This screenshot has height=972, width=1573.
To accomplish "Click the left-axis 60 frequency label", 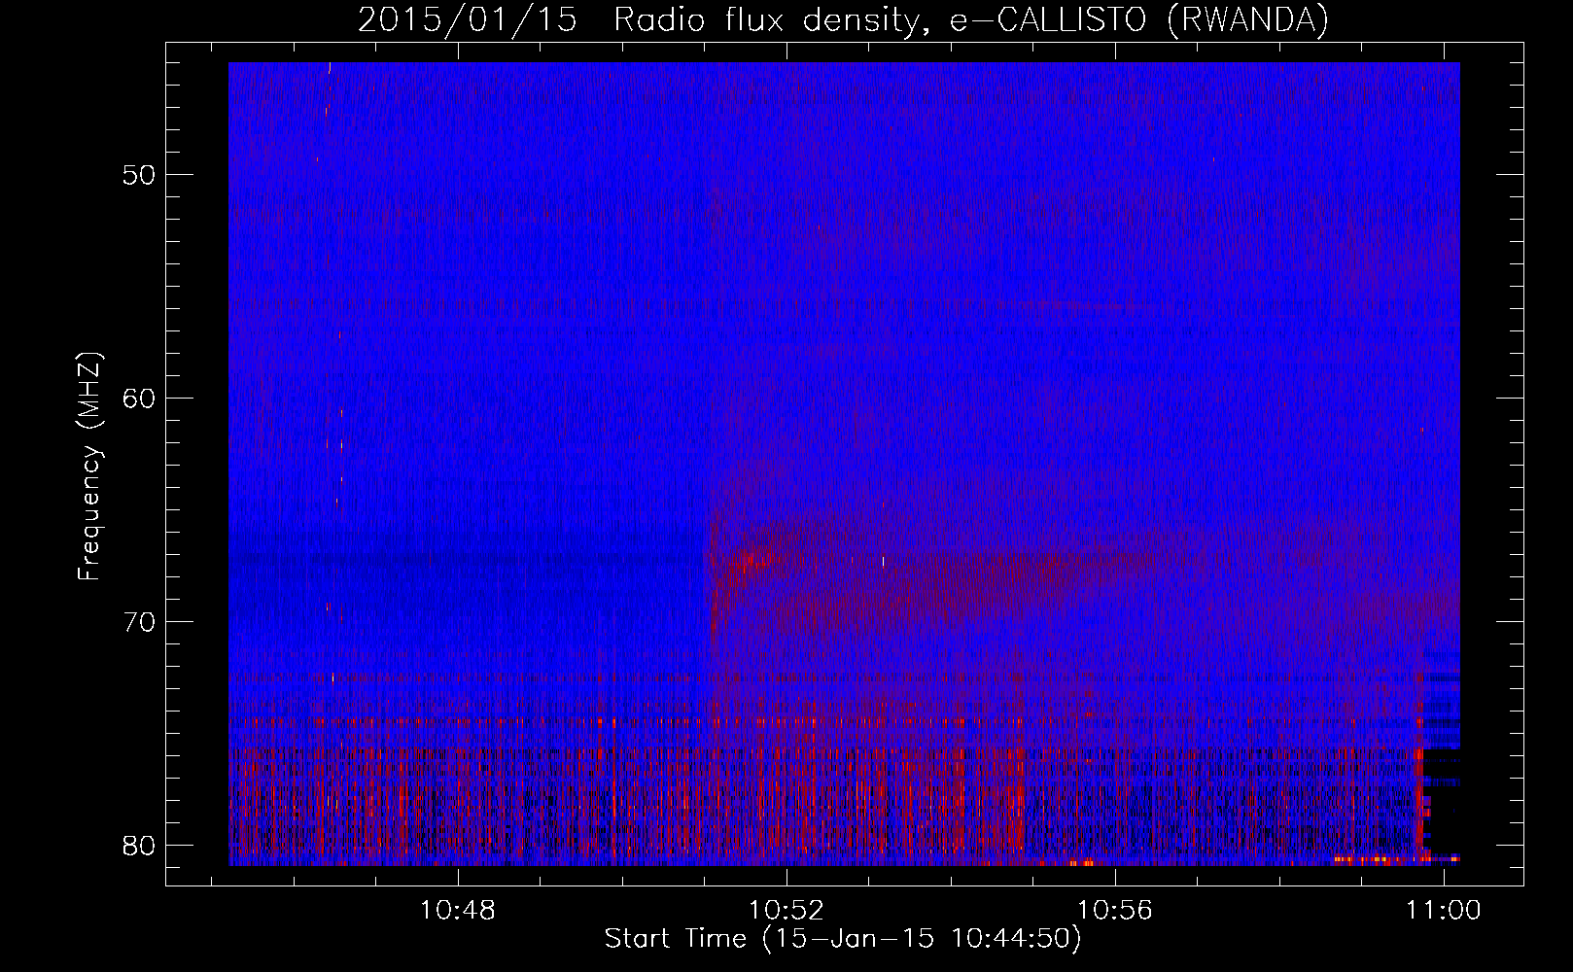I will (140, 398).
